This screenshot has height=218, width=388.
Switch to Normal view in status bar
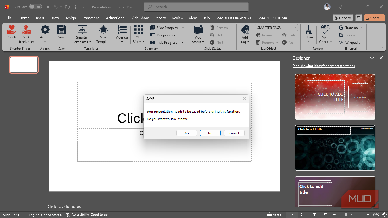click(x=292, y=215)
